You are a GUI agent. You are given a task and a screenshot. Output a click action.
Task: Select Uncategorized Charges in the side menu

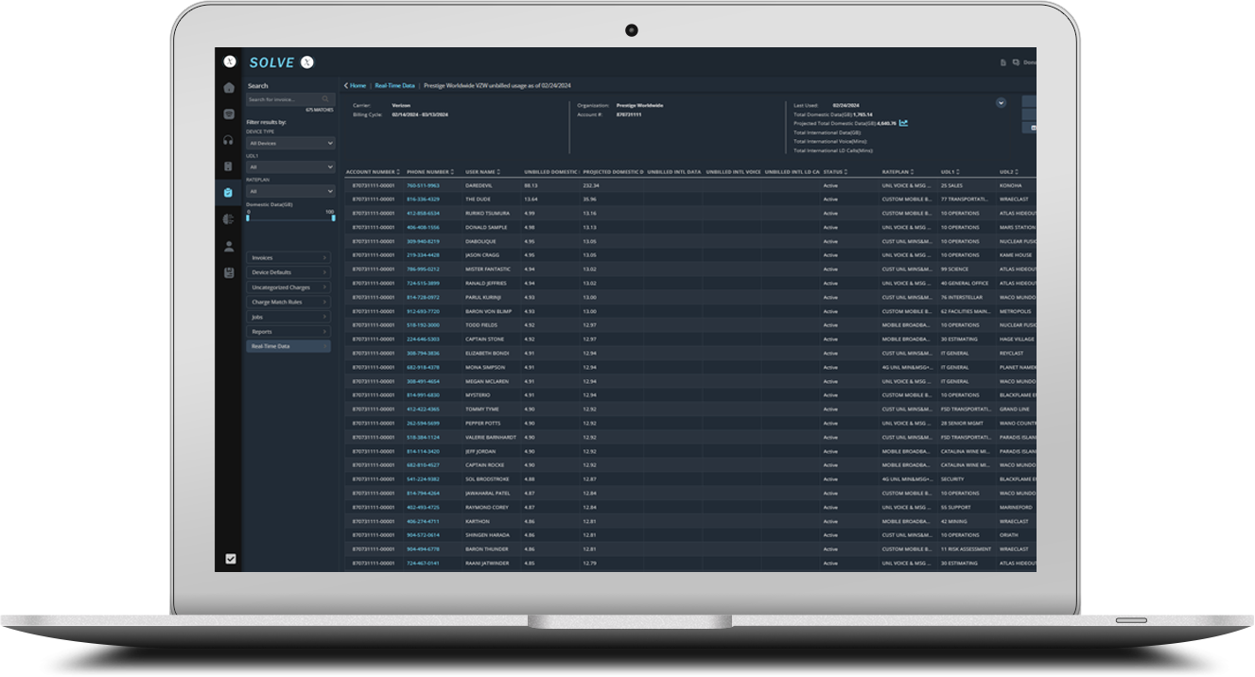click(x=288, y=287)
